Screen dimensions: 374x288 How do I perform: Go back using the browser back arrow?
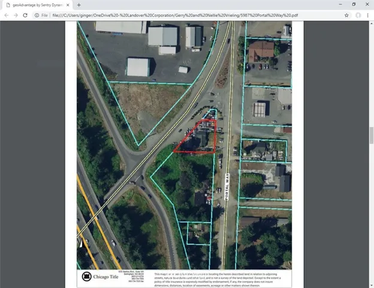coord(7,15)
